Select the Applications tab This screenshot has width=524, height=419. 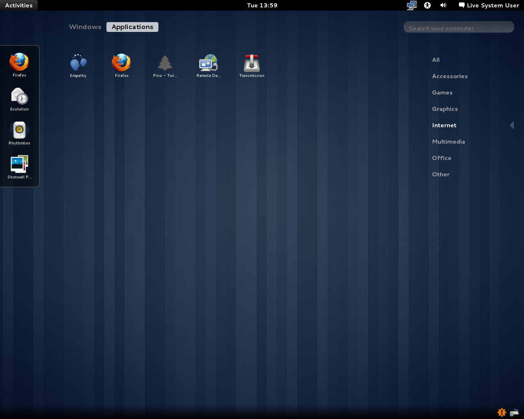coord(132,27)
